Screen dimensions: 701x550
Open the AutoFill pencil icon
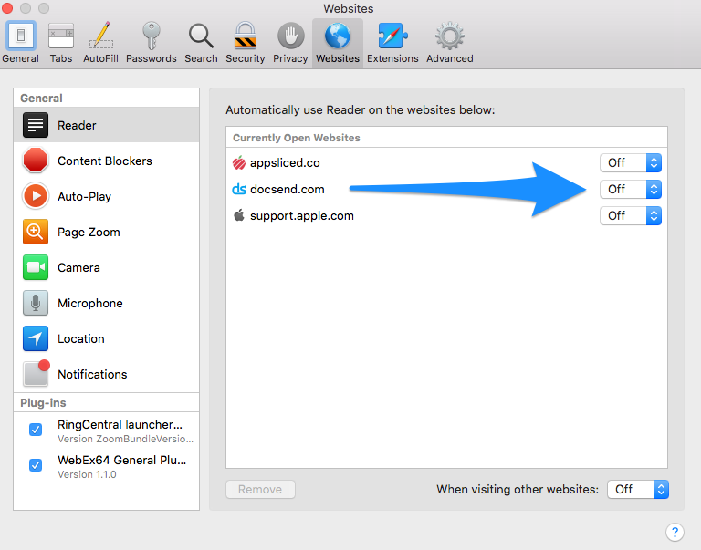(x=101, y=36)
